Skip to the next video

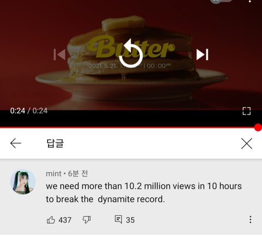203,55
